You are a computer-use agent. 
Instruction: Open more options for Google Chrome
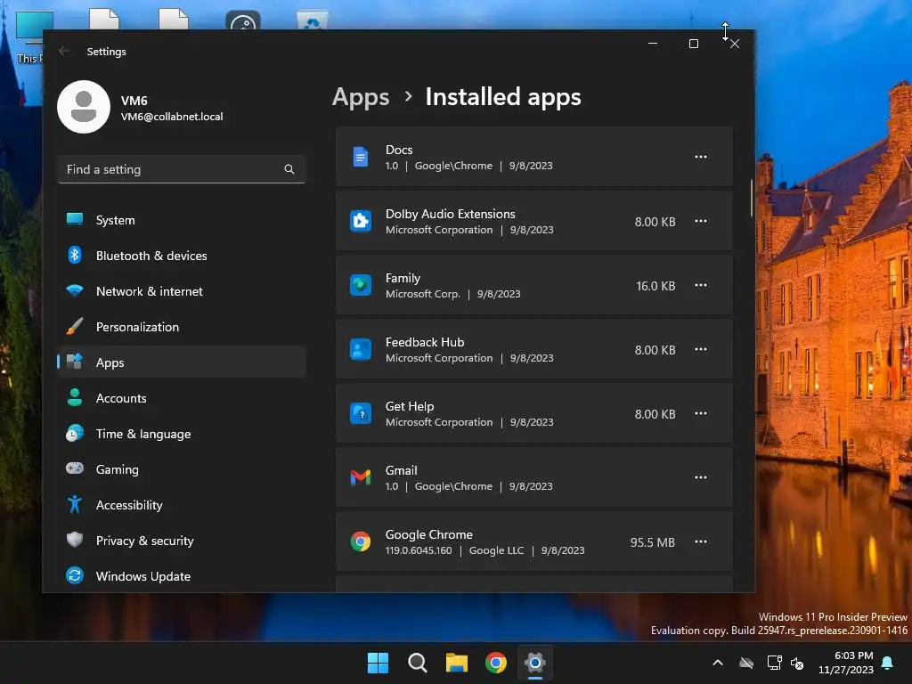[701, 541]
